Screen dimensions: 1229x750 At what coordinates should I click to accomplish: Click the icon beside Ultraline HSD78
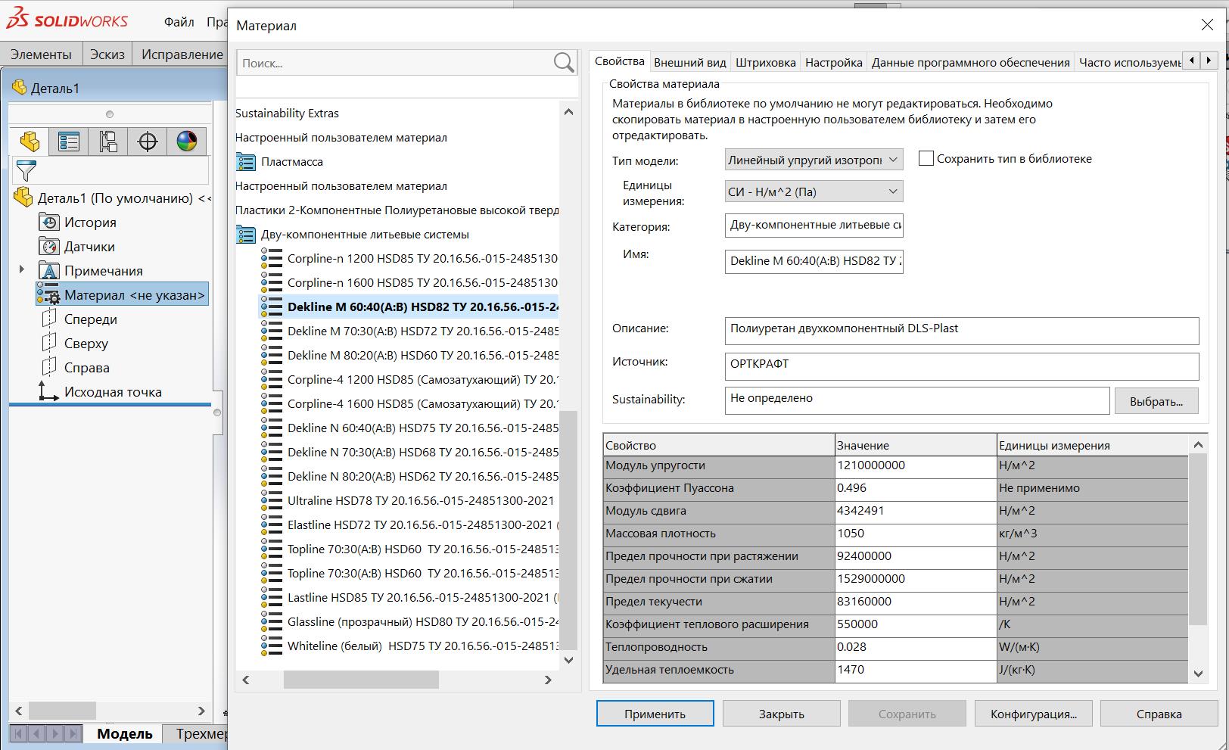[x=272, y=501]
